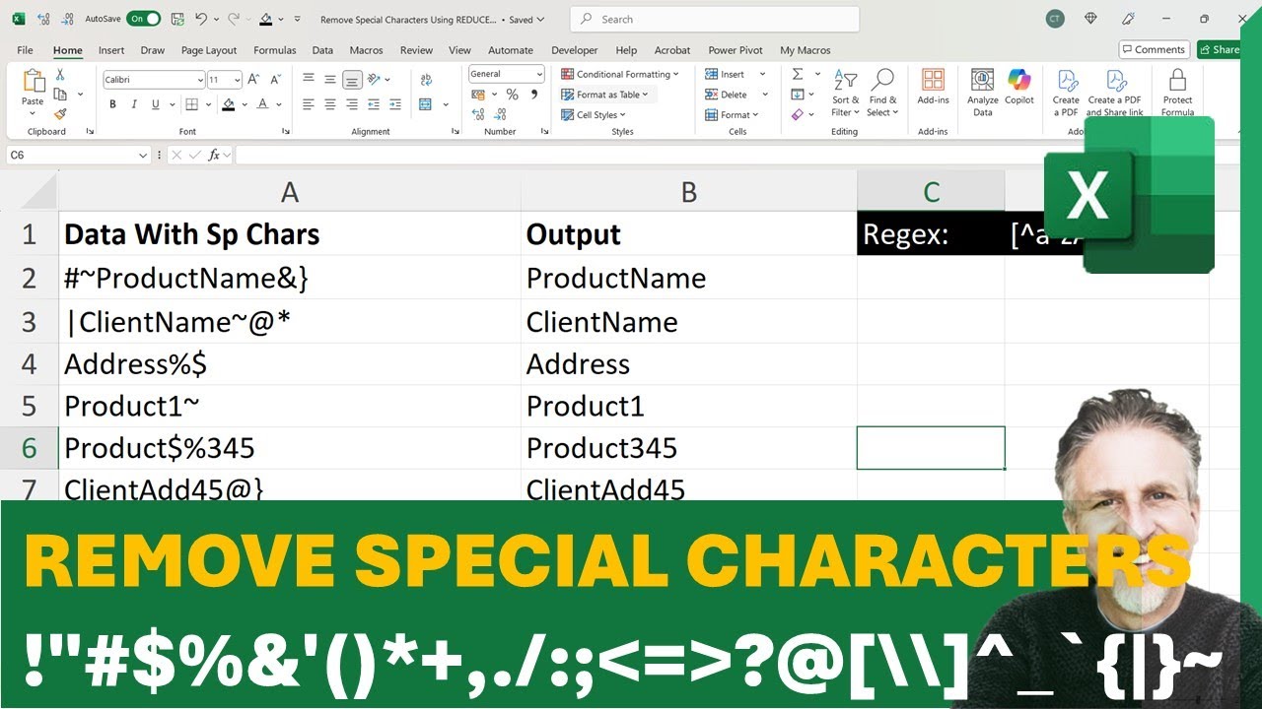Viewport: 1262px width, 709px height.
Task: Toggle Underline formatting
Action: (154, 104)
